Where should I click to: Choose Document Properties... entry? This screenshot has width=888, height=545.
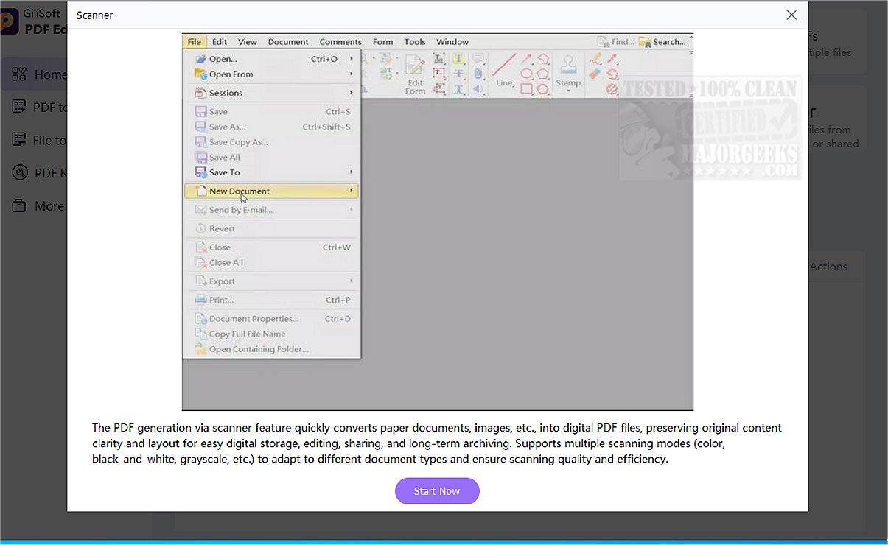coord(271,319)
